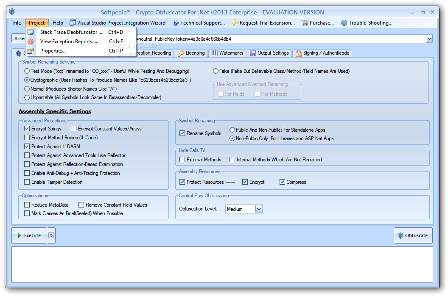Click Request Trial Extension toolbar item
Screen dimensions: 448x296
pyautogui.click(x=263, y=23)
